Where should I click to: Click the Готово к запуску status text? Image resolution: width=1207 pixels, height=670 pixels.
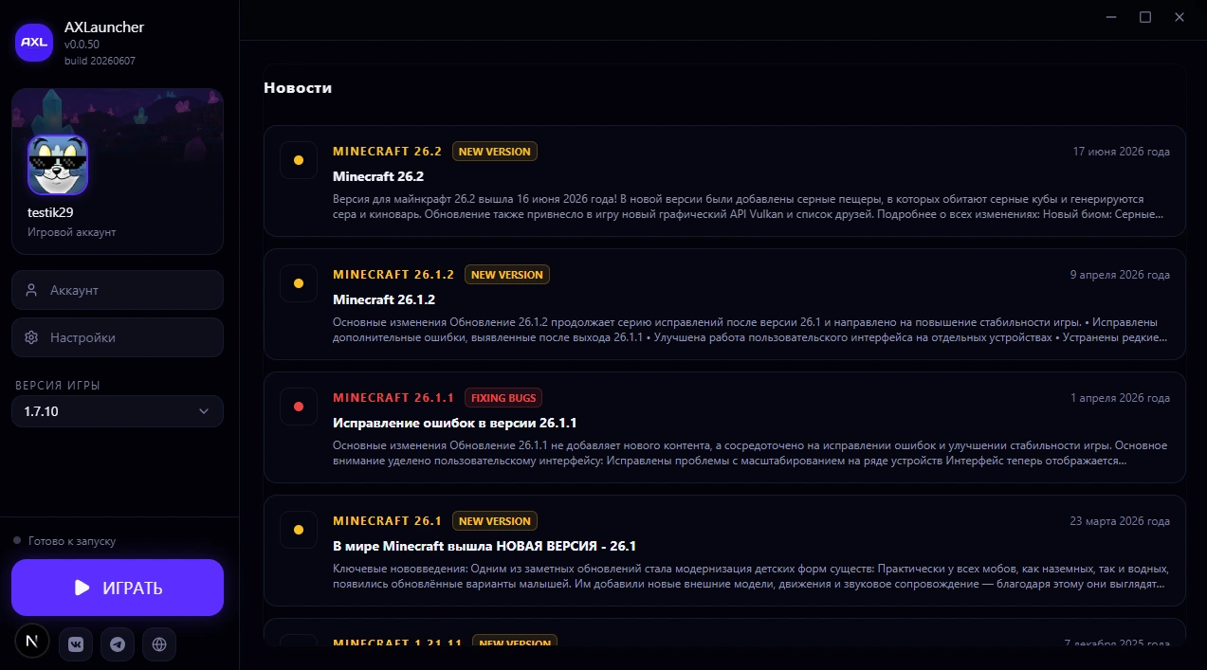pos(72,541)
